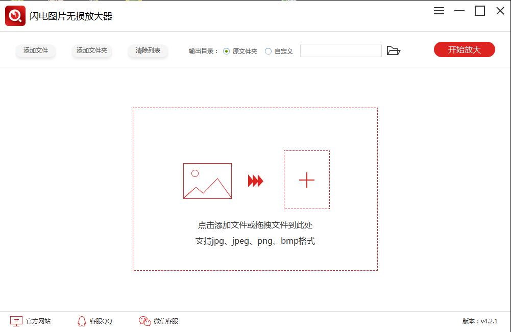Image resolution: width=511 pixels, height=332 pixels.
Task: Select the 自定义 output option
Action: coord(267,50)
